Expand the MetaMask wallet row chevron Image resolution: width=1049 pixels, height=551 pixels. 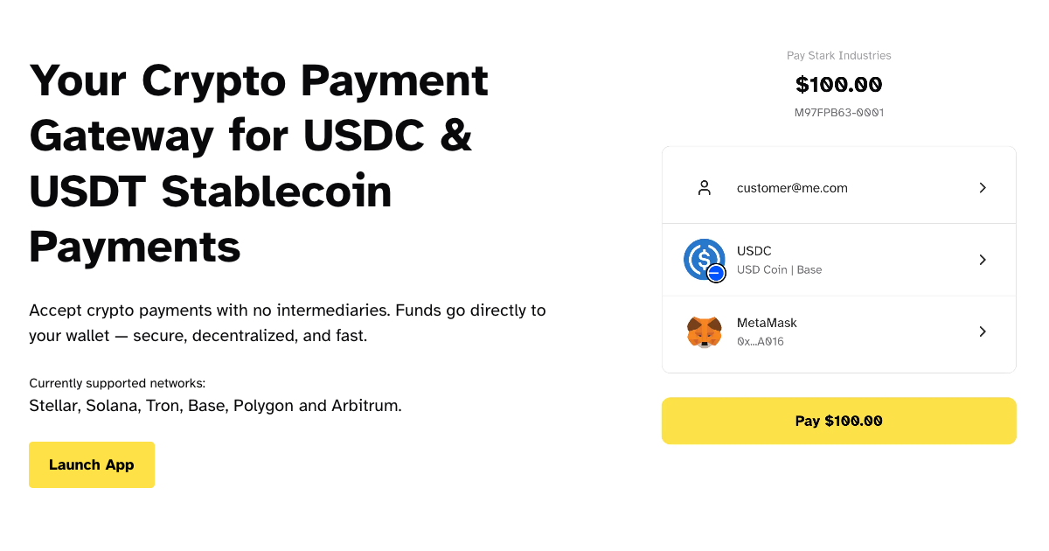tap(983, 331)
